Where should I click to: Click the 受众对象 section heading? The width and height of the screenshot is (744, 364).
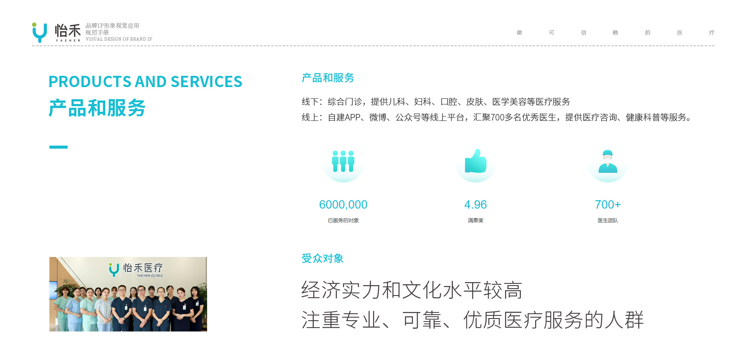(x=322, y=259)
